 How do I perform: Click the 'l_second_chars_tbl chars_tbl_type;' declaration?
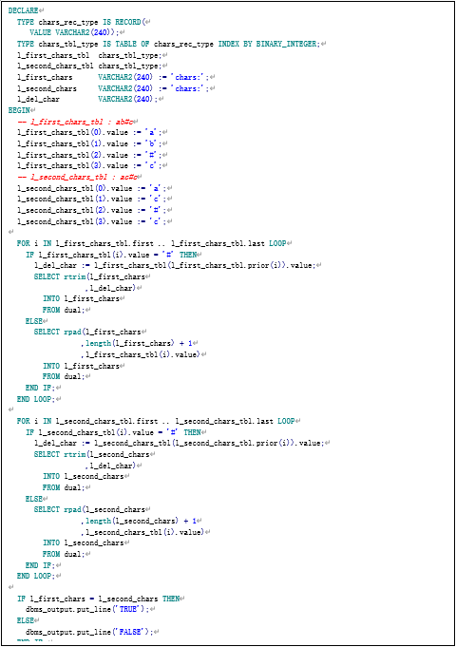[89, 66]
